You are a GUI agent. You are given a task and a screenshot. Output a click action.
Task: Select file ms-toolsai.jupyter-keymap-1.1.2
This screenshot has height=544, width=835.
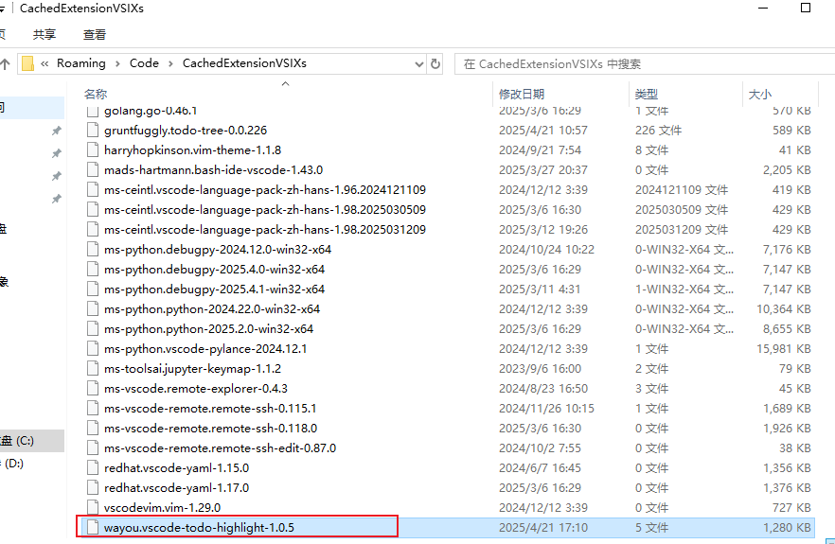point(192,369)
